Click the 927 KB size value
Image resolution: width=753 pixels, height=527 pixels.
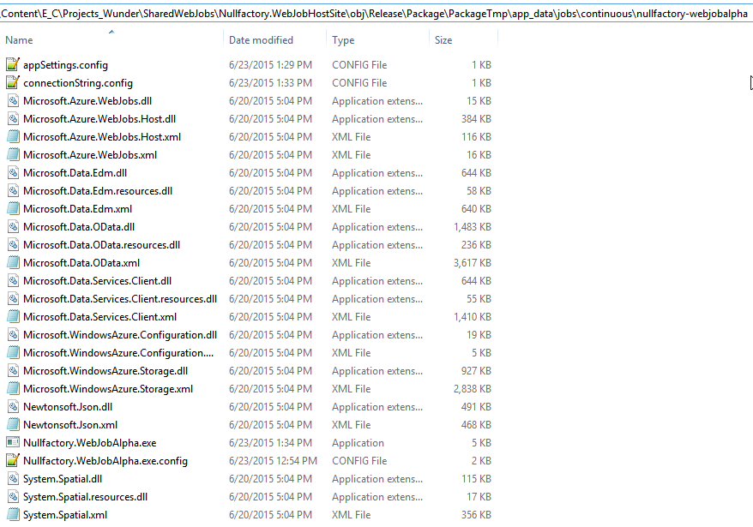pos(476,370)
